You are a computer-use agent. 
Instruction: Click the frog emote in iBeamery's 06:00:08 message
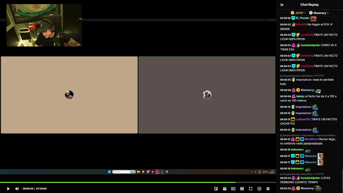pyautogui.click(x=318, y=91)
